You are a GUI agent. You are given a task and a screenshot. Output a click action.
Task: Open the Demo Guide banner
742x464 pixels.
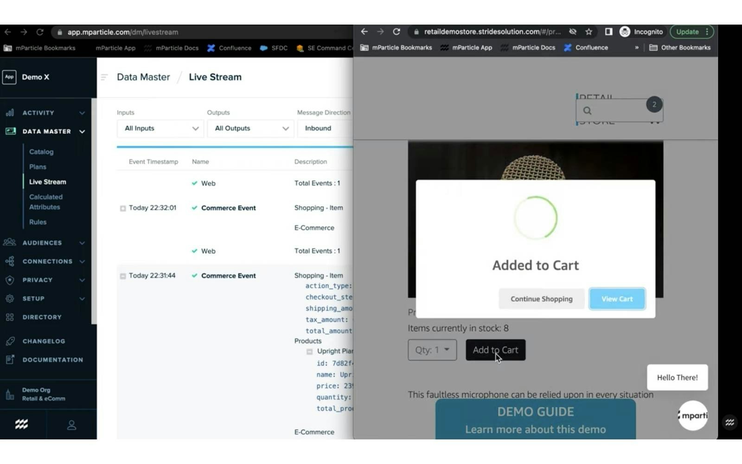click(536, 419)
